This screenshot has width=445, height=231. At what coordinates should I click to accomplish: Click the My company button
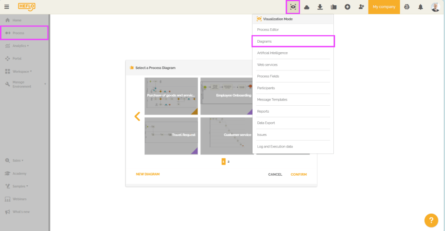pos(384,7)
